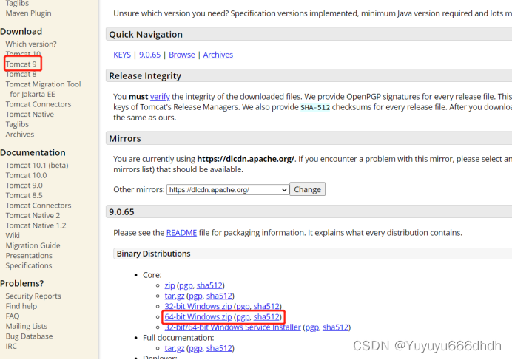Select Tomcat 8 in Download sidebar

21,74
